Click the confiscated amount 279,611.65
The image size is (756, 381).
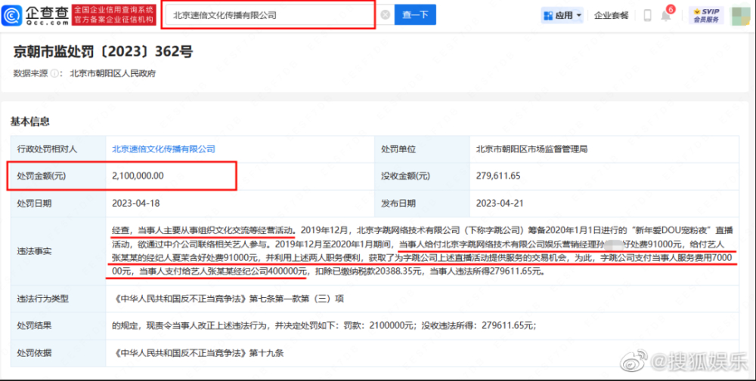click(x=498, y=176)
